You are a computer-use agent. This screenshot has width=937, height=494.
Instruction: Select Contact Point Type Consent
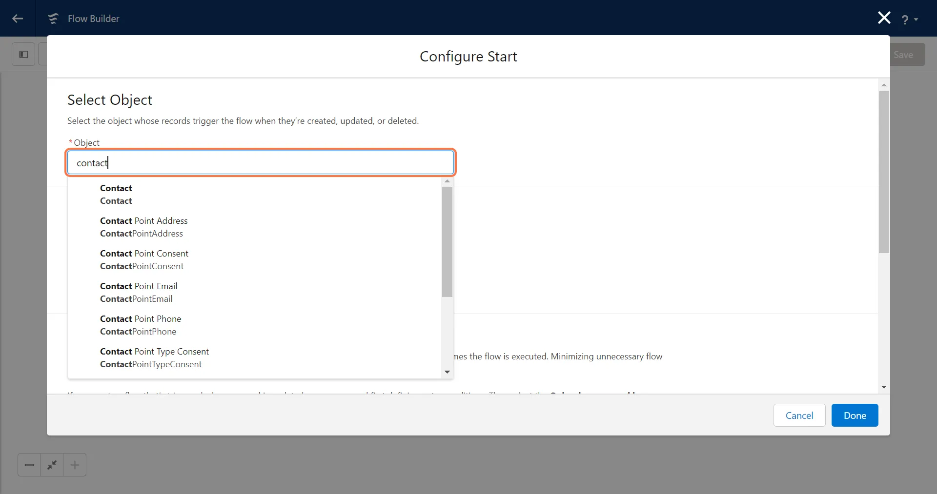click(154, 357)
